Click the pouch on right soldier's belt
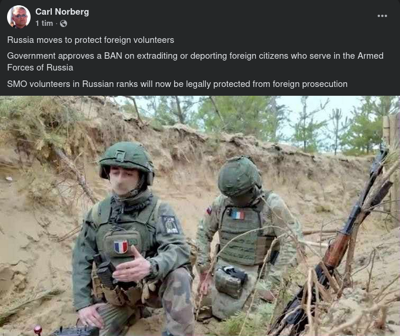 [231, 281]
